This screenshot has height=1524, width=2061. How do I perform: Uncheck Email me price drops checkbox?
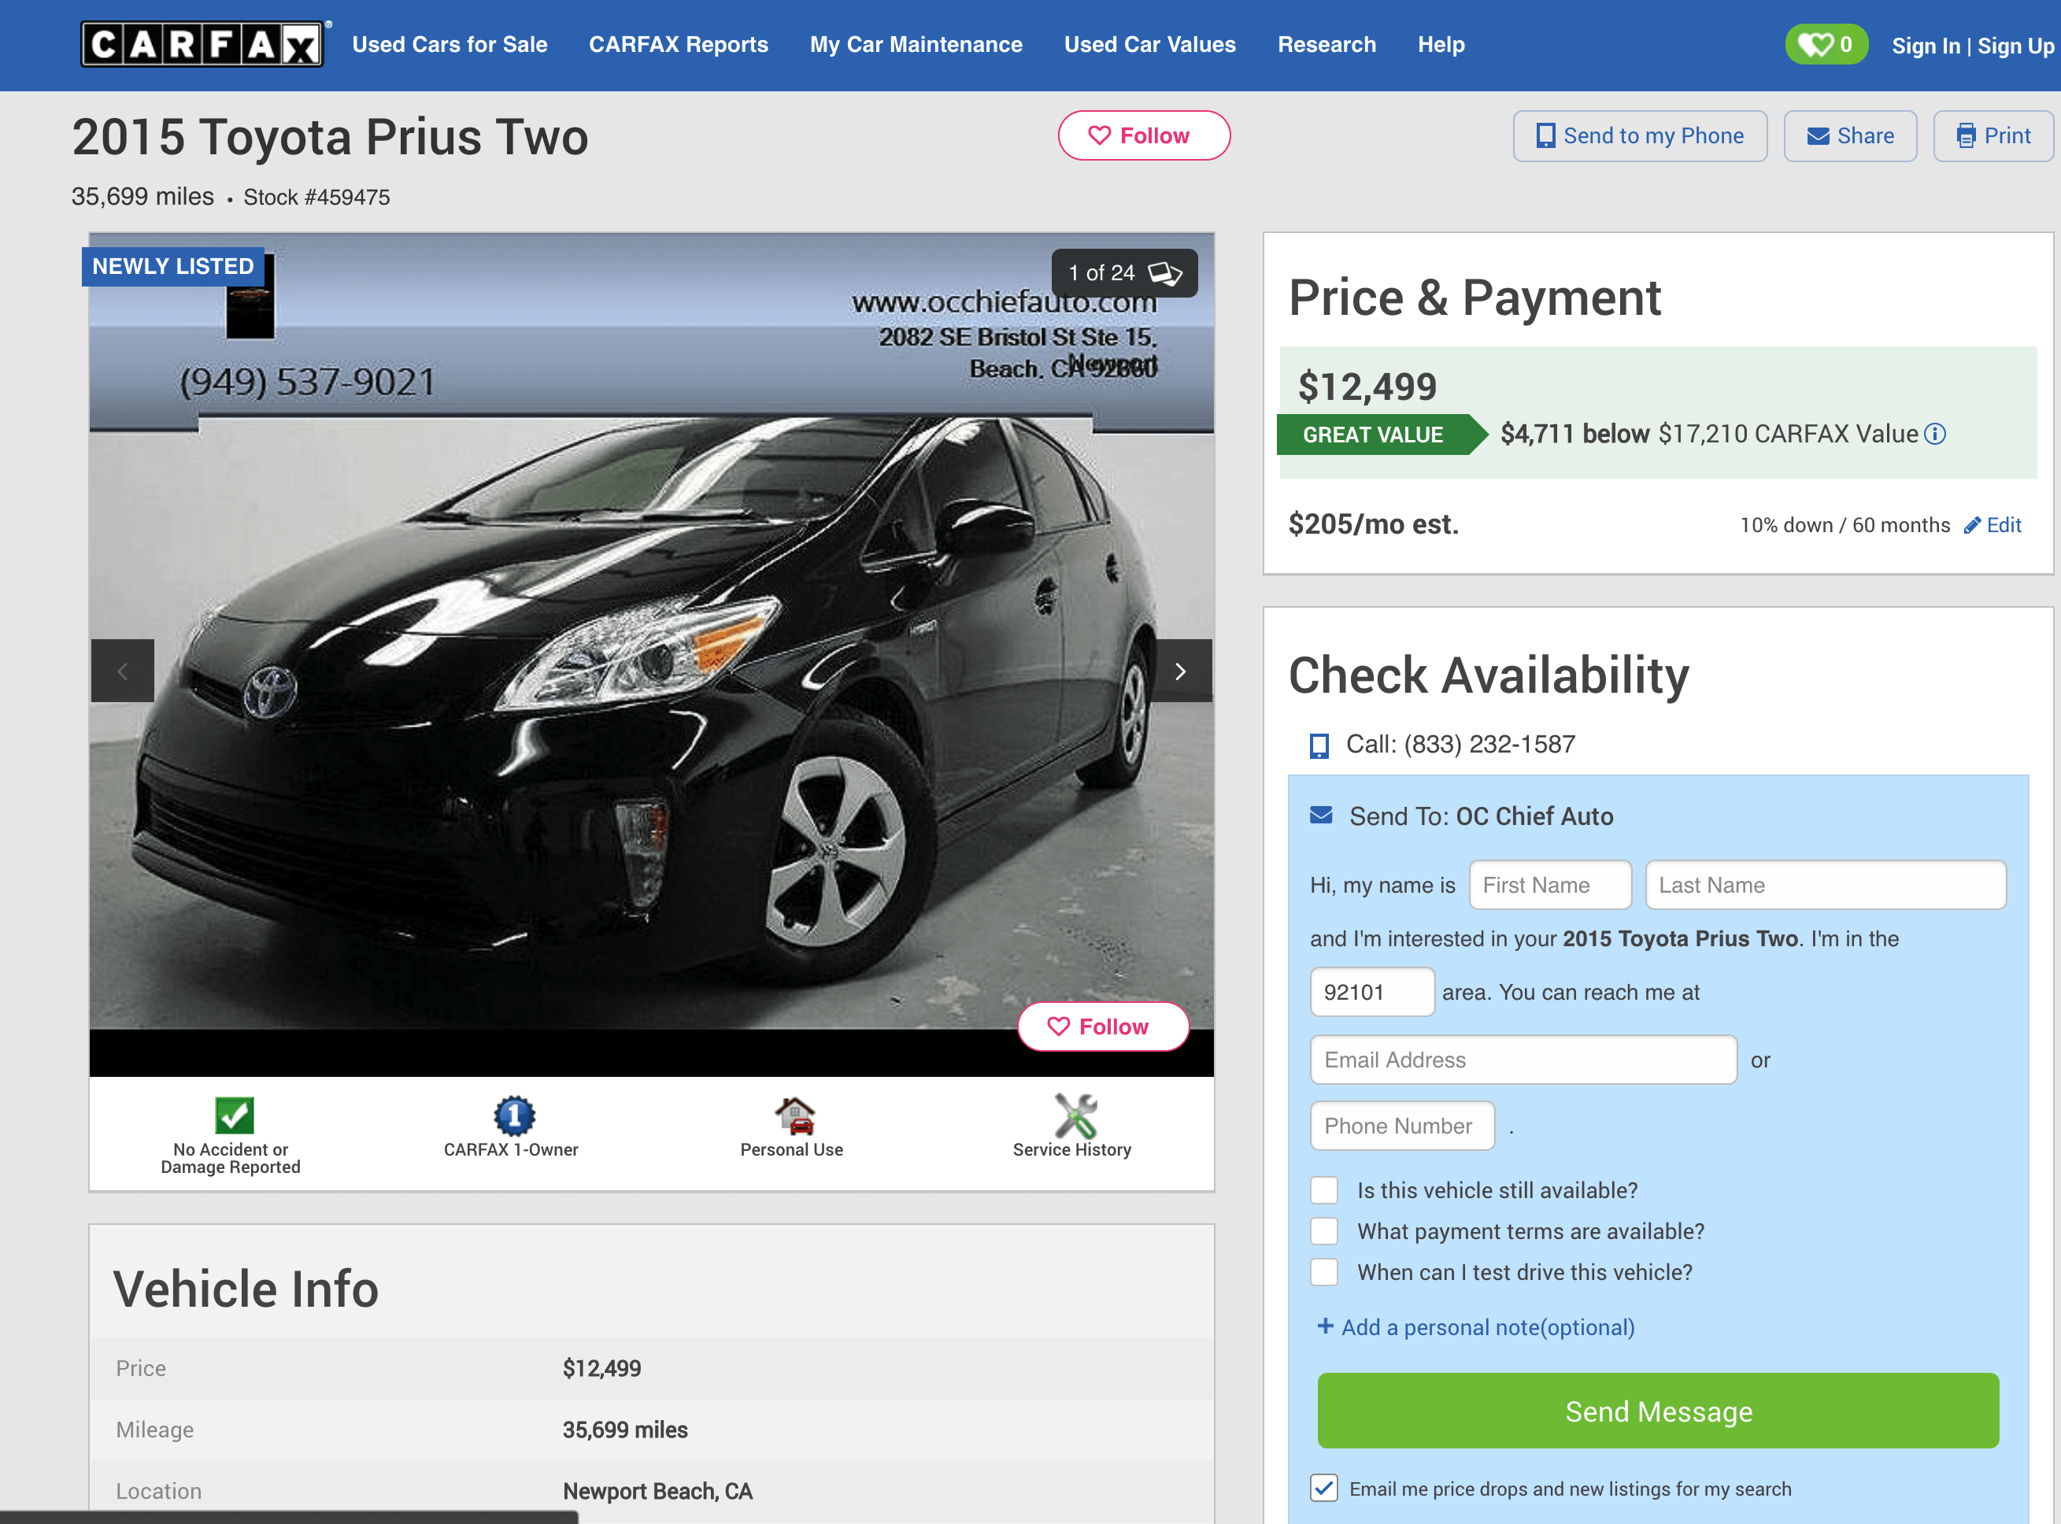pyautogui.click(x=1324, y=1488)
